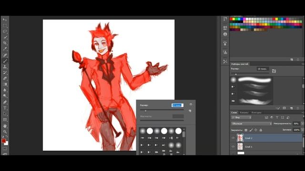Viewport: 305px width, 171px height.
Task: Select the Clone Stamp tool
Action: (x=5, y=66)
